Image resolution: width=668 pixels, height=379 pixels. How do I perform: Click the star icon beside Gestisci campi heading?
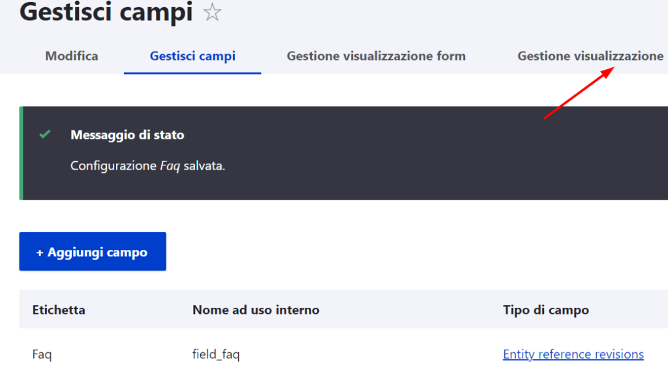click(x=213, y=12)
